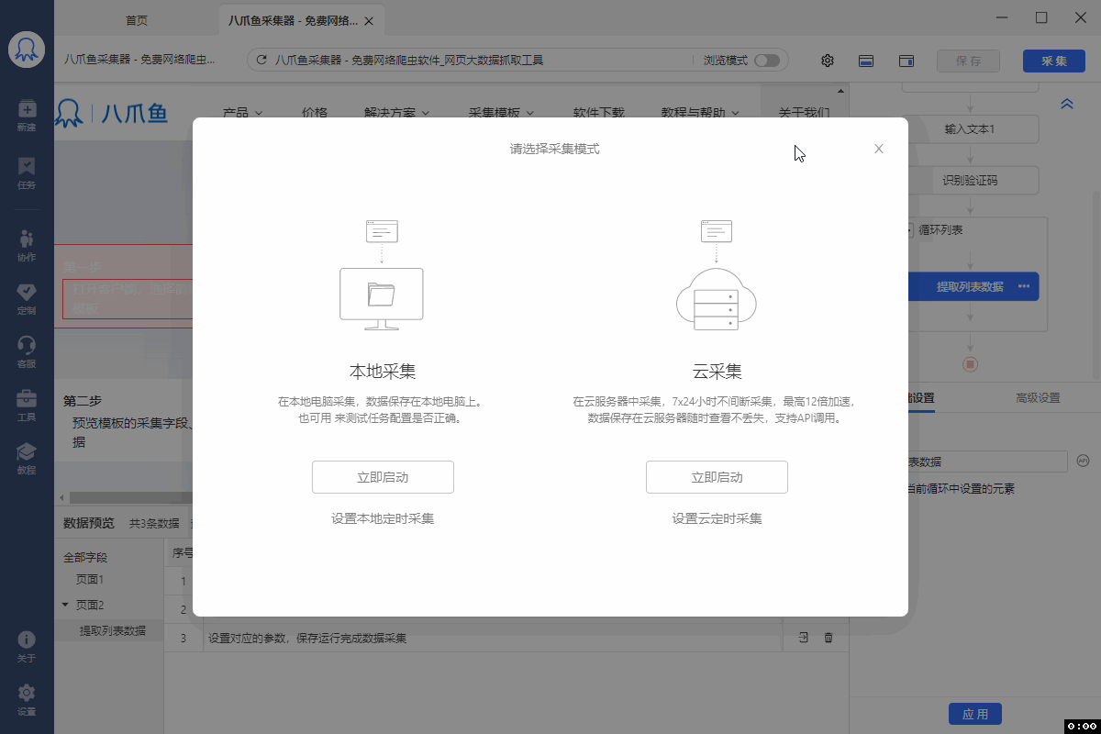Collapse the workflow panel with double chevron
The width and height of the screenshot is (1101, 734).
[x=1067, y=104]
